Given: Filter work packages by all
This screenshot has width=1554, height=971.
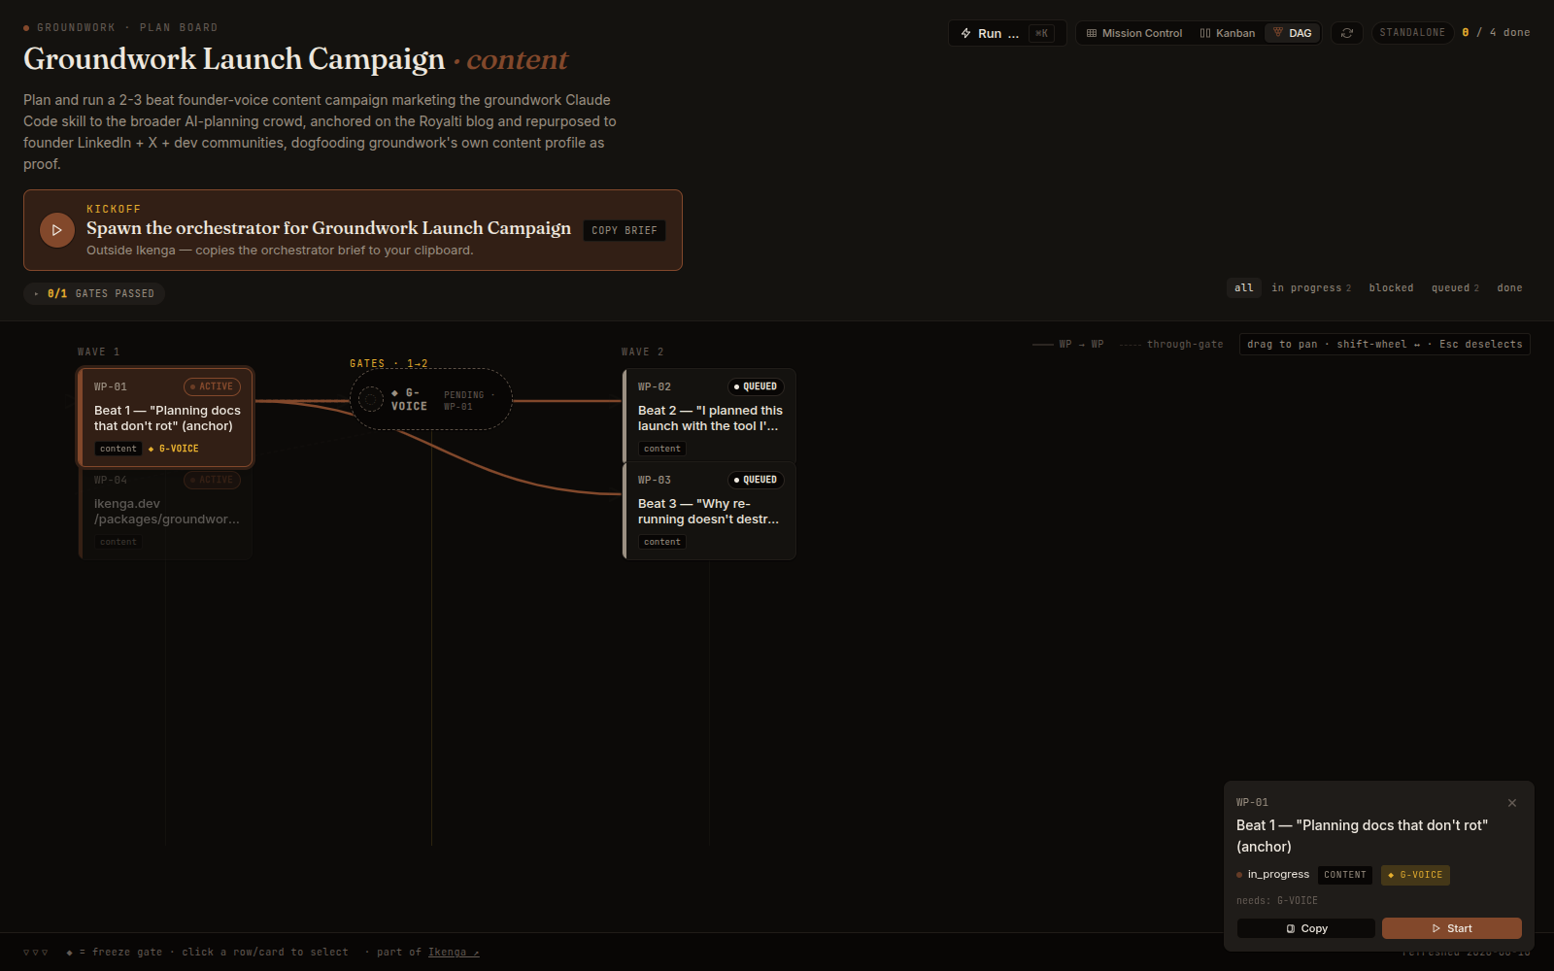Looking at the screenshot, I should (1244, 287).
